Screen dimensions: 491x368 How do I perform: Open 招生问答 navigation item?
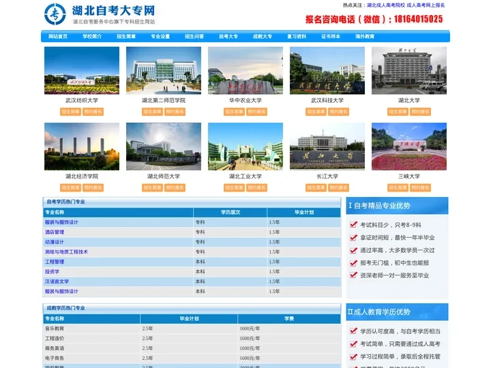[x=194, y=36]
